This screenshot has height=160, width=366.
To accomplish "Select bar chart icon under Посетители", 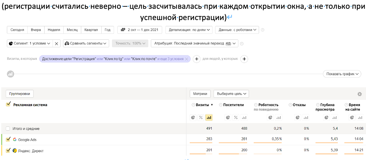I will 244,118.
